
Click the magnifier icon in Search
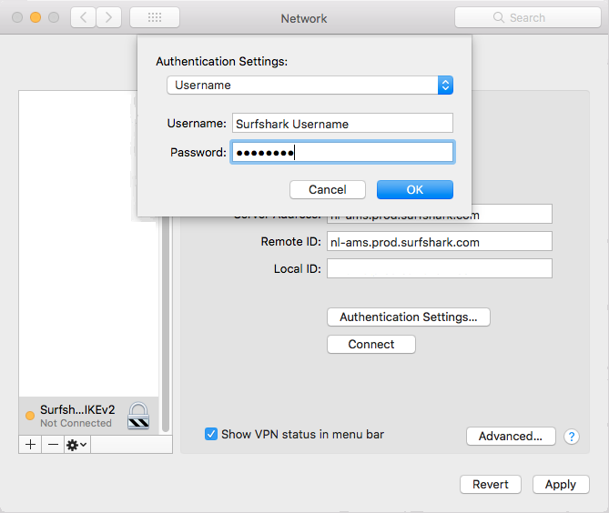[498, 17]
